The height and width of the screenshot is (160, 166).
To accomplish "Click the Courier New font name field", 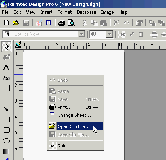I will [41, 34].
